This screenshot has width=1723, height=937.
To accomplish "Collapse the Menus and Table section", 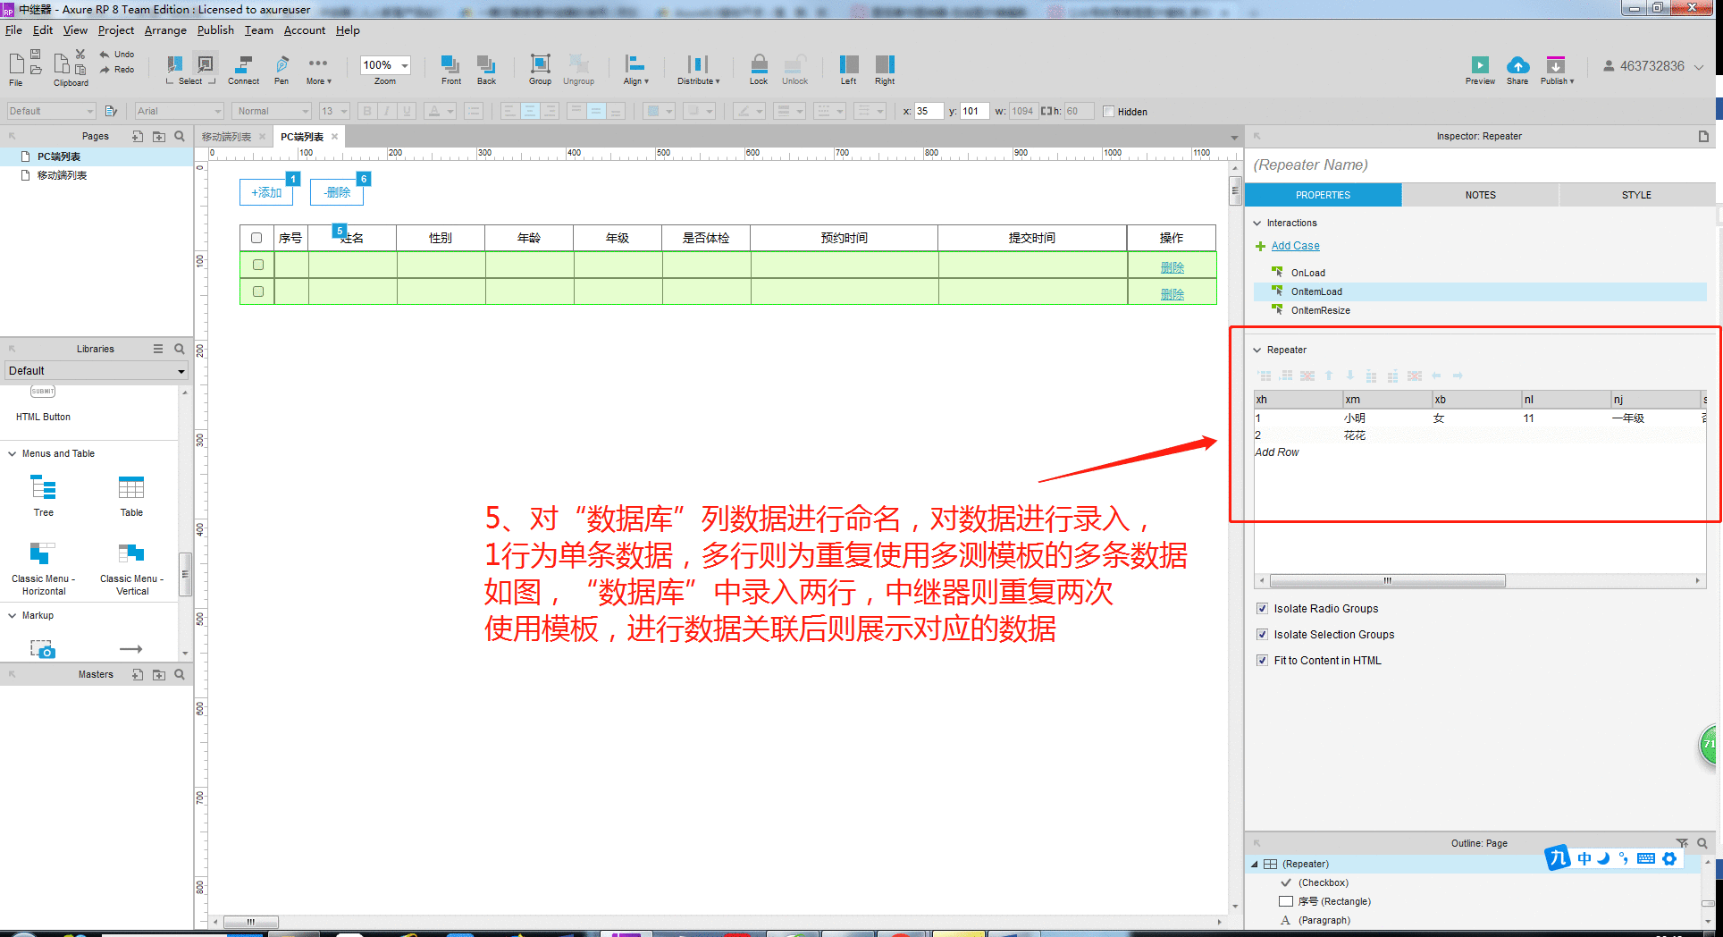I will pos(13,454).
